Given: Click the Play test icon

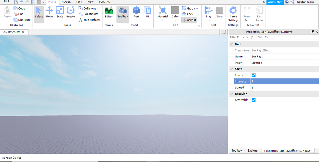Looking at the screenshot, I should [x=208, y=10].
